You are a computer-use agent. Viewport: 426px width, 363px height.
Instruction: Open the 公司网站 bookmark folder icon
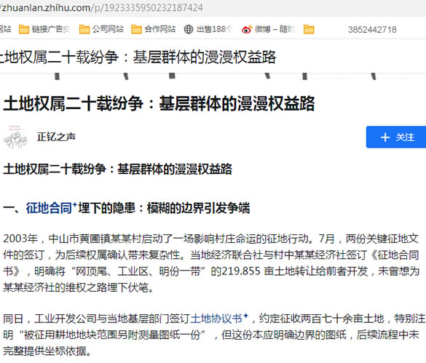[84, 29]
